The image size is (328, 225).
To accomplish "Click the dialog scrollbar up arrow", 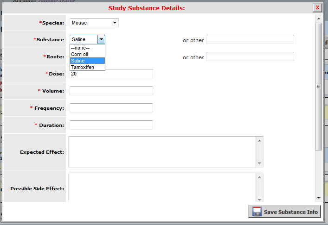I will [x=319, y=19].
